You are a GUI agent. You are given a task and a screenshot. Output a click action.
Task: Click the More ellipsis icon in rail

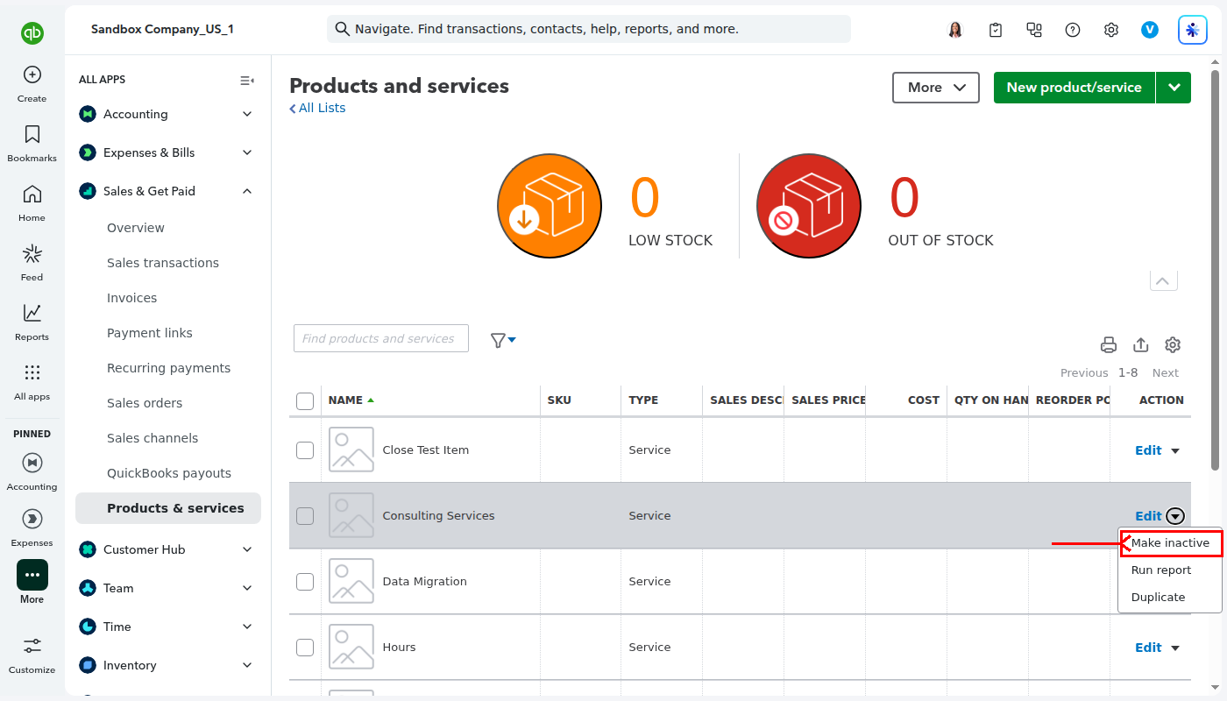pyautogui.click(x=32, y=575)
